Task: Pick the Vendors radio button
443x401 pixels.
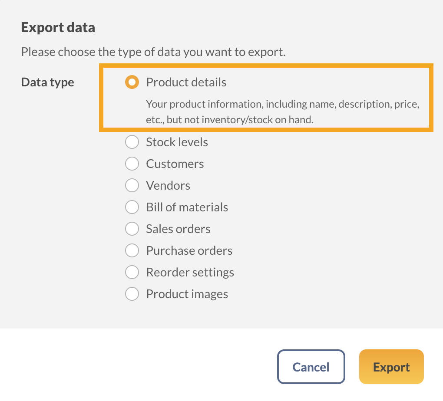Action: coord(132,185)
